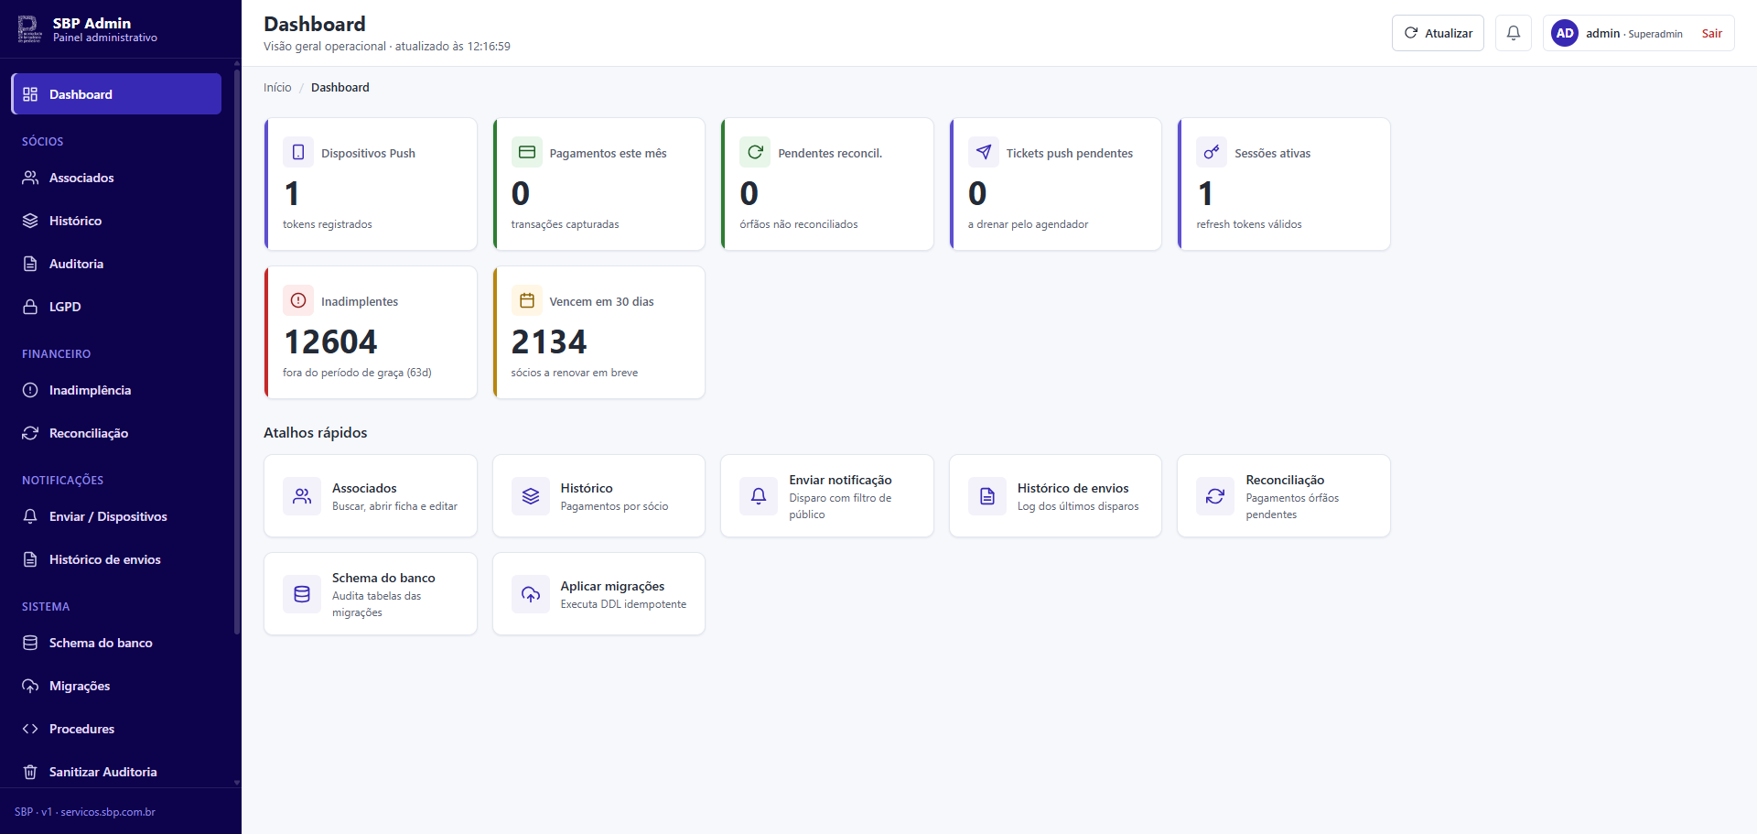Click the Procedures code brackets icon

(30, 729)
